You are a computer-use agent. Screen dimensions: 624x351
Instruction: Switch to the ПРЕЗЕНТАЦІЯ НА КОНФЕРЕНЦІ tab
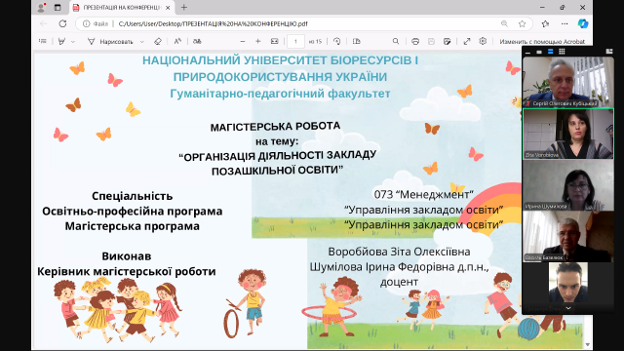(121, 8)
